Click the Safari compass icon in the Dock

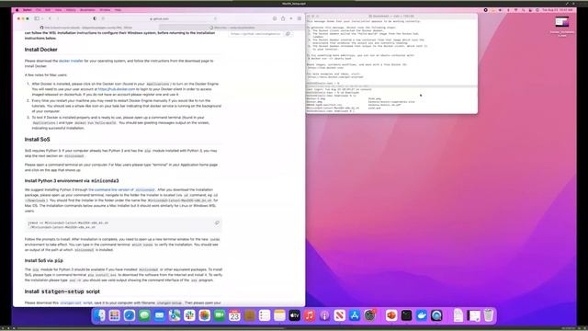point(130,315)
